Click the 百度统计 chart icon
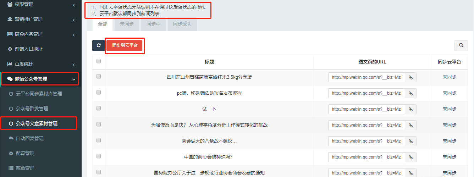Screen dimensions: 474x177 [10, 64]
